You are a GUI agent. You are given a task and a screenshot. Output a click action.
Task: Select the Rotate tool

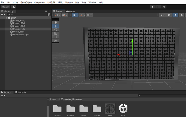click(x=55, y=30)
